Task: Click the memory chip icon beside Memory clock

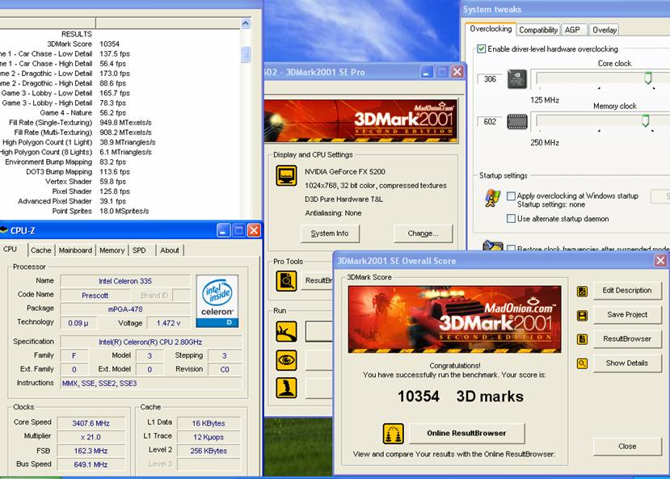Action: click(517, 122)
